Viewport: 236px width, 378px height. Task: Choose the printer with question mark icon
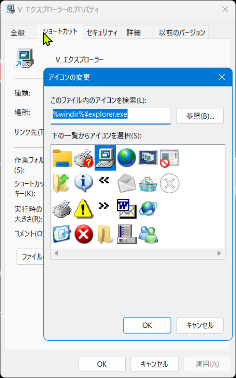tap(84, 158)
